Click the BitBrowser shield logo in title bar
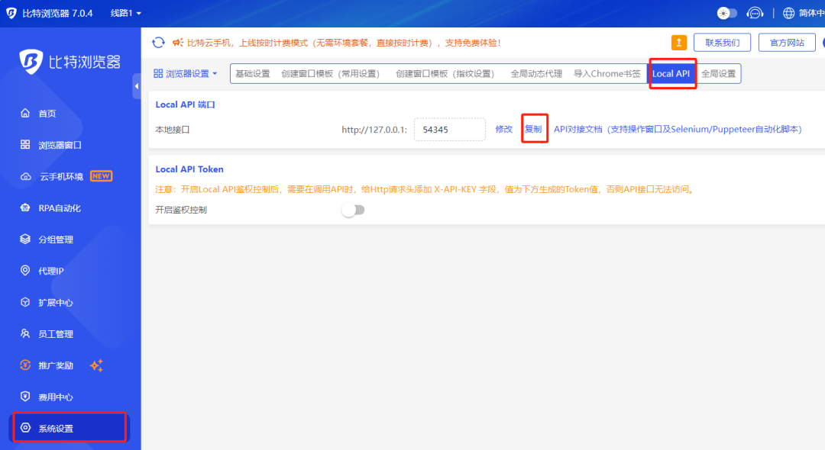 point(11,13)
